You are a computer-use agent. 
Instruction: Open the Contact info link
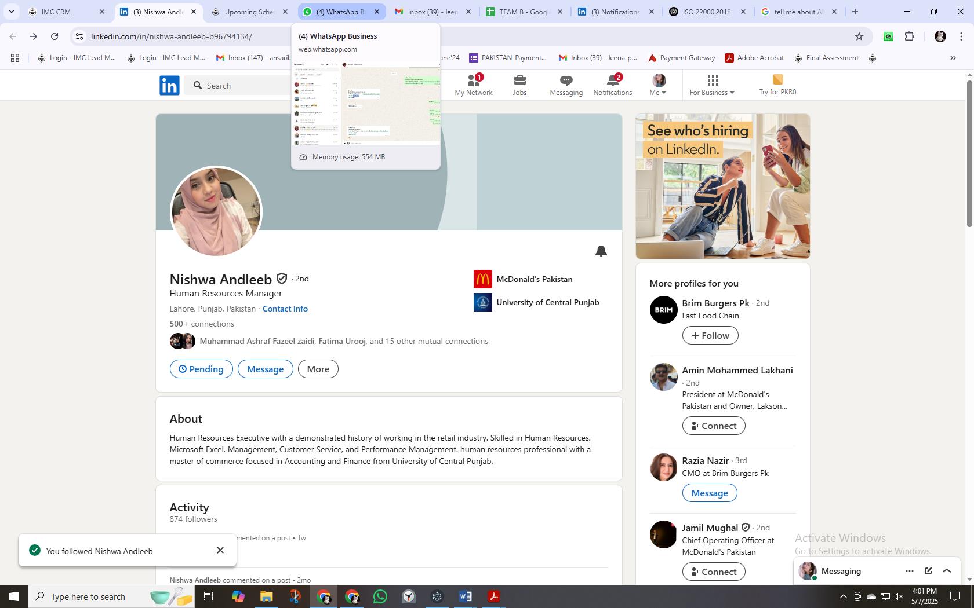tap(285, 309)
